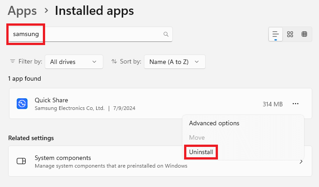Image resolution: width=319 pixels, height=187 pixels.
Task: Click the search magnifier icon
Action: (166, 34)
